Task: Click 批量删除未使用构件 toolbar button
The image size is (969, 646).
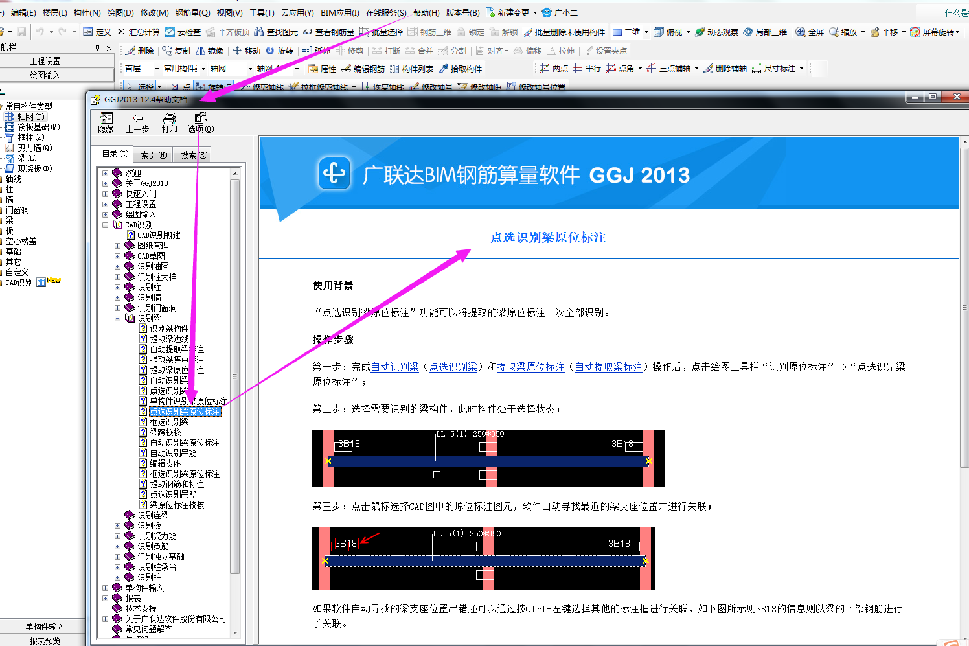Action: pyautogui.click(x=564, y=32)
